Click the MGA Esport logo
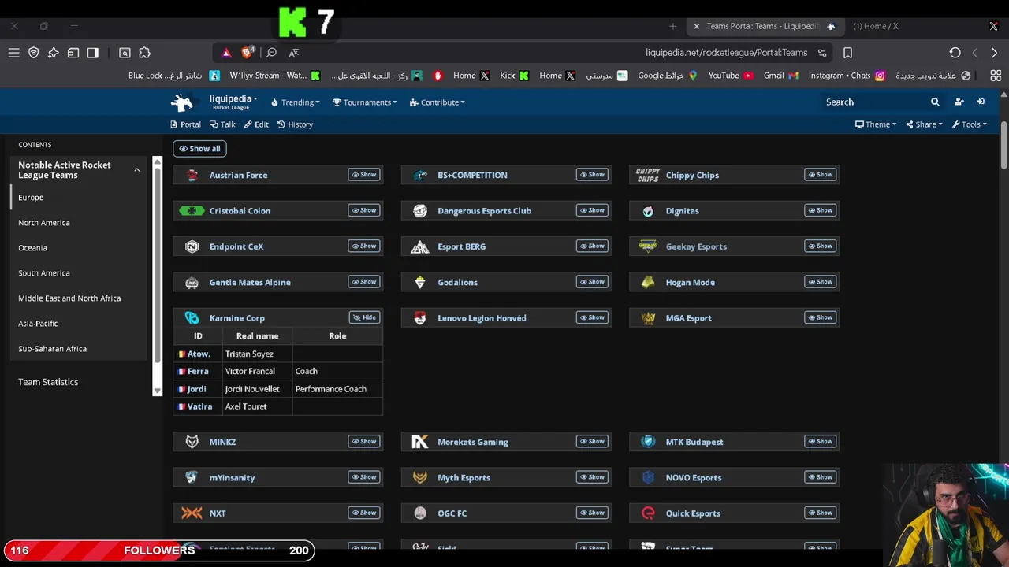Image resolution: width=1009 pixels, height=567 pixels. 648,318
